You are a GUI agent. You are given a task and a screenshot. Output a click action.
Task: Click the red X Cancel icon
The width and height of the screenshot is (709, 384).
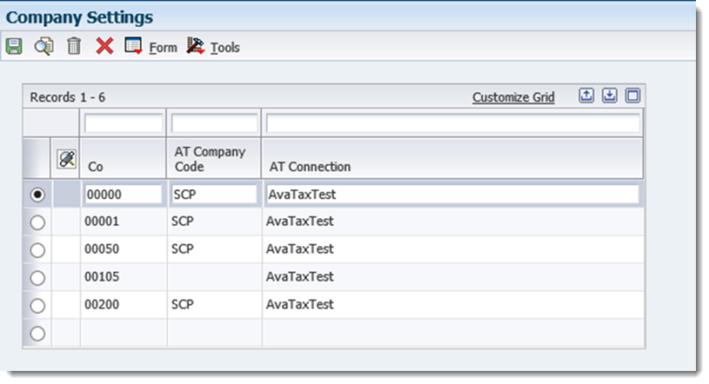[x=104, y=47]
